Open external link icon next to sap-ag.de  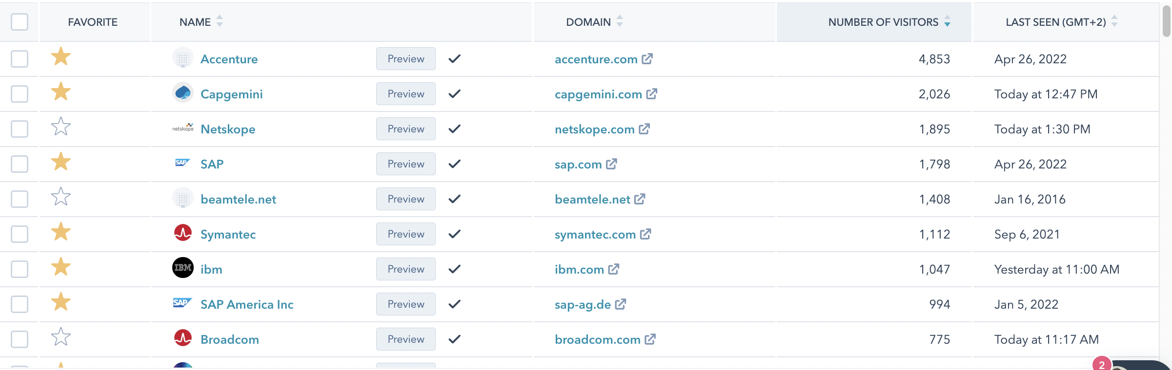point(621,304)
